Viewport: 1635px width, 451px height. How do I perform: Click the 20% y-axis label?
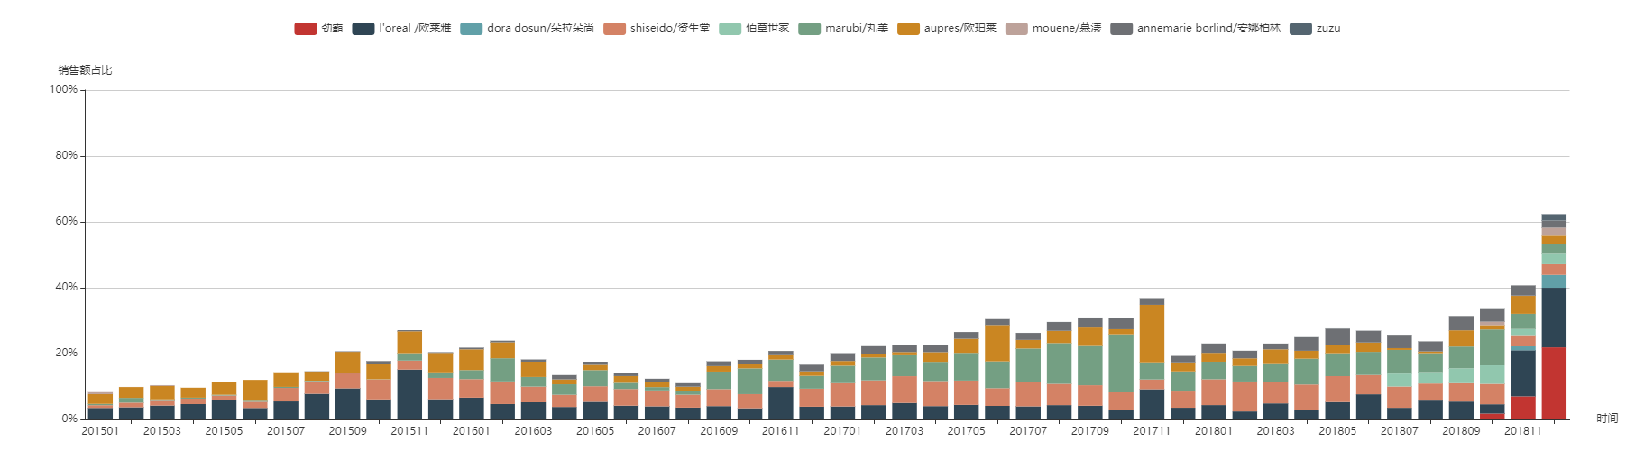pyautogui.click(x=67, y=353)
